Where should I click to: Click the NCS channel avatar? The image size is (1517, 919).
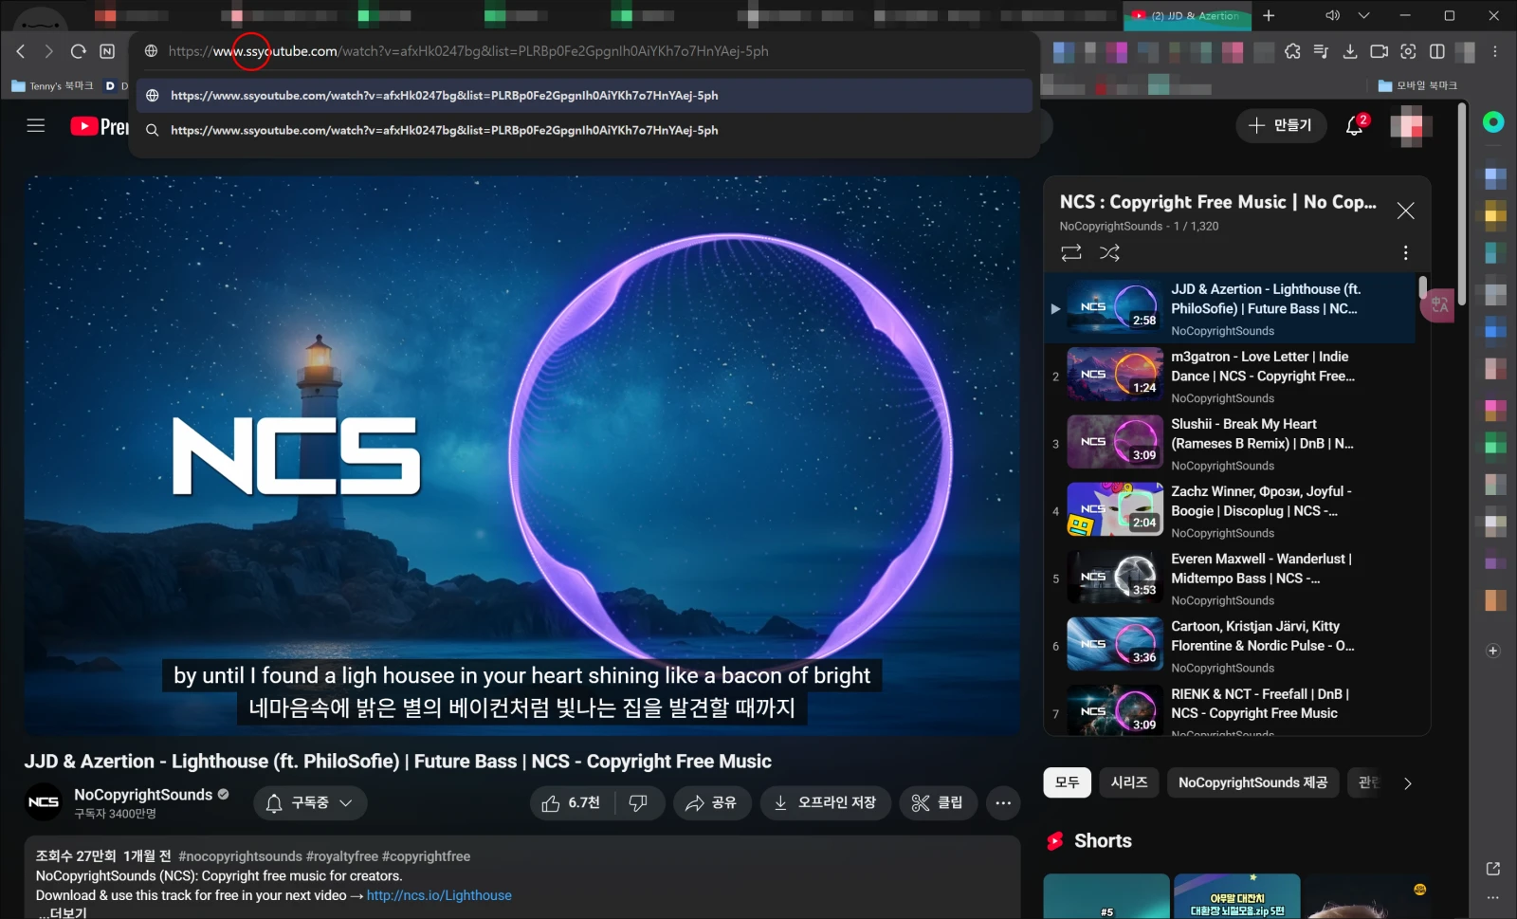[44, 802]
